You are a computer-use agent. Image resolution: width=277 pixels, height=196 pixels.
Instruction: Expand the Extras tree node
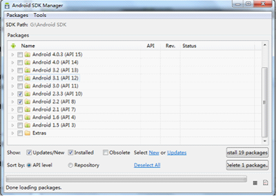coord(12,133)
